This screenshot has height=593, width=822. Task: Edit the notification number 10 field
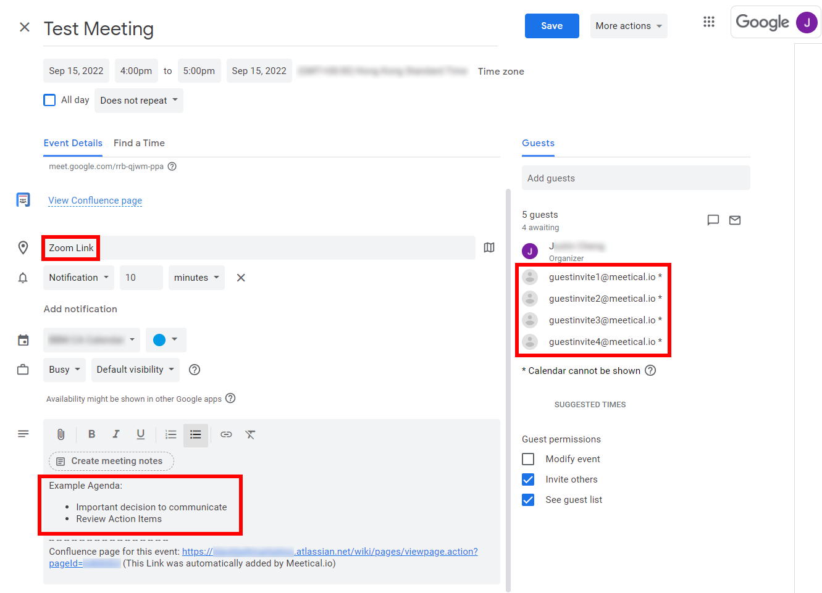click(141, 278)
